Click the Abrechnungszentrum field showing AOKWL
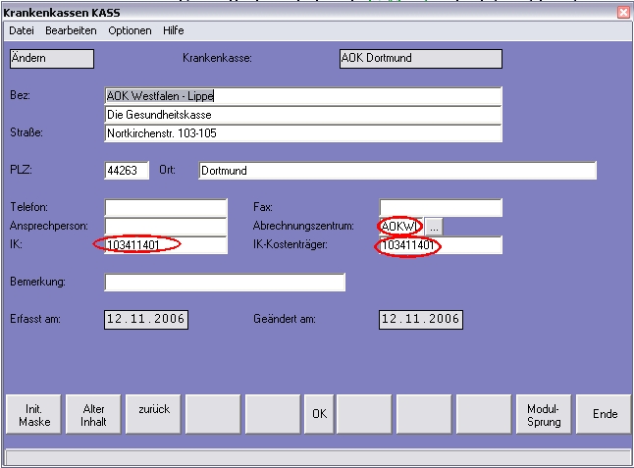This screenshot has width=634, height=468. pos(401,227)
